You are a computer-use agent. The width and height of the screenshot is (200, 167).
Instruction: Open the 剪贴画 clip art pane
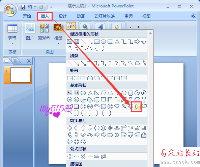pos(44,32)
